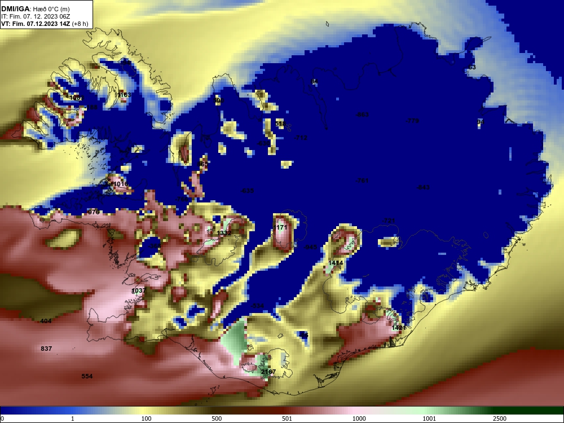
Task: Click the 837 value over the ocean
Action: 46,348
